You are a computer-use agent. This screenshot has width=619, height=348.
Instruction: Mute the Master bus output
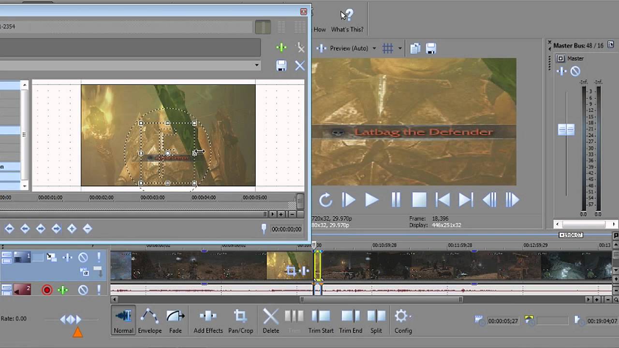tap(575, 72)
